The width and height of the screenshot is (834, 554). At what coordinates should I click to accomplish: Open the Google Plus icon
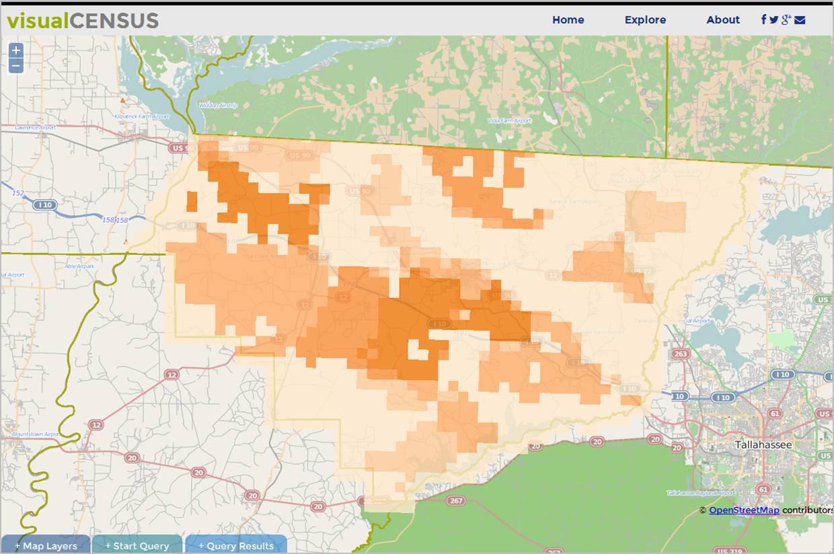[786, 19]
